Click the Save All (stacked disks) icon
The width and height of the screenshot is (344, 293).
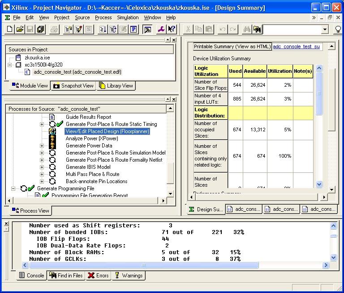tap(41, 29)
